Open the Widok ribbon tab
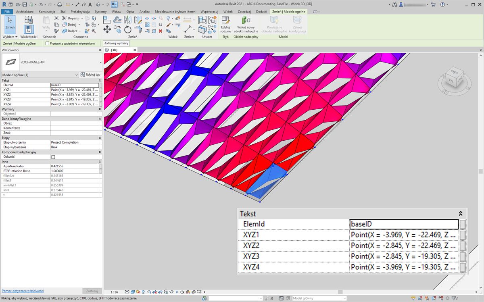The image size is (484, 302). tap(228, 12)
